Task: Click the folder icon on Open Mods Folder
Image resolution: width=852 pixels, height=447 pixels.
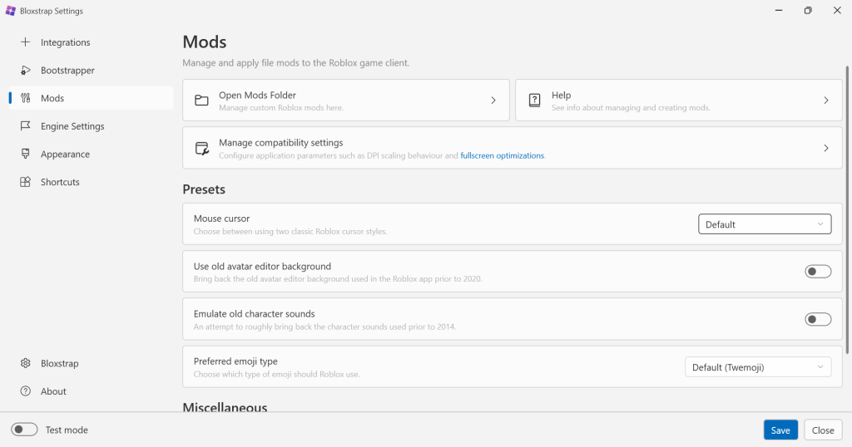Action: point(201,101)
